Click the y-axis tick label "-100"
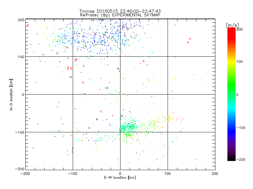The image size is (253, 189). coord(20,132)
